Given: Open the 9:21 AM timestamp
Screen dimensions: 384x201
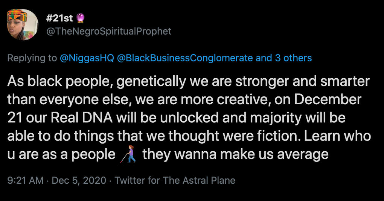Looking at the screenshot, I should pyautogui.click(x=25, y=180).
